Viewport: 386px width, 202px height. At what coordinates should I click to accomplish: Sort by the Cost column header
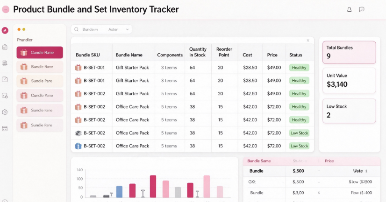pyautogui.click(x=247, y=55)
